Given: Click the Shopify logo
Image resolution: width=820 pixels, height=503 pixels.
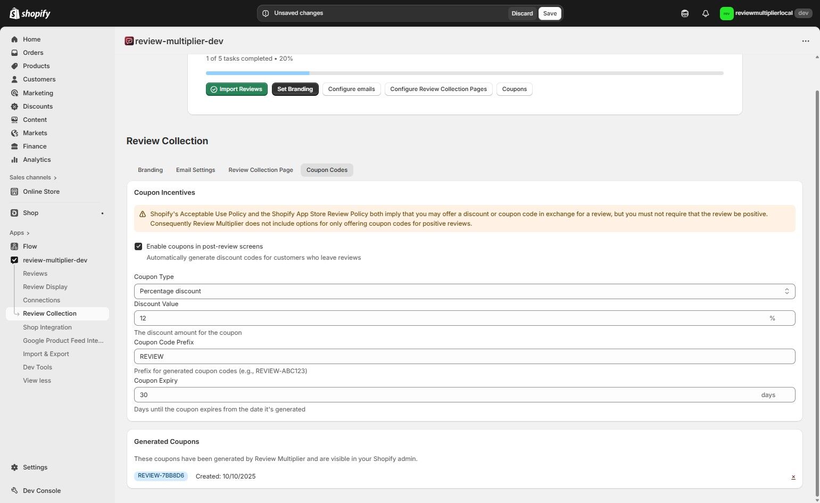Looking at the screenshot, I should click(30, 13).
